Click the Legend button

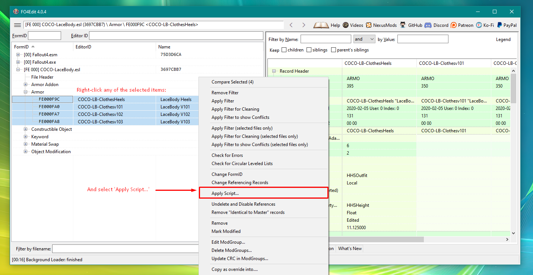coord(503,39)
